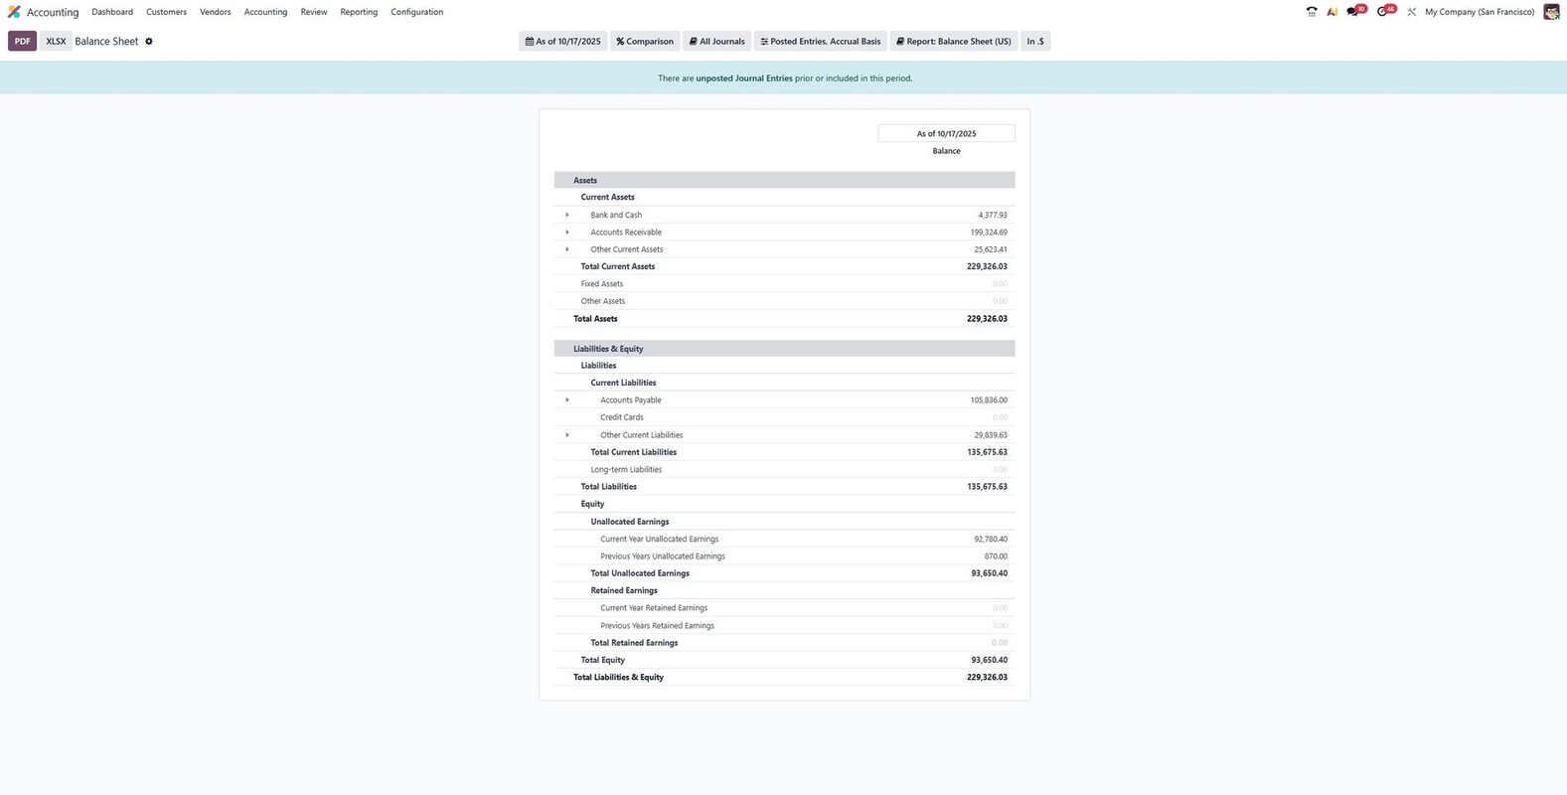This screenshot has height=795, width=1567.
Task: Switch company via My Company (San Francisco)
Action: [x=1479, y=12]
